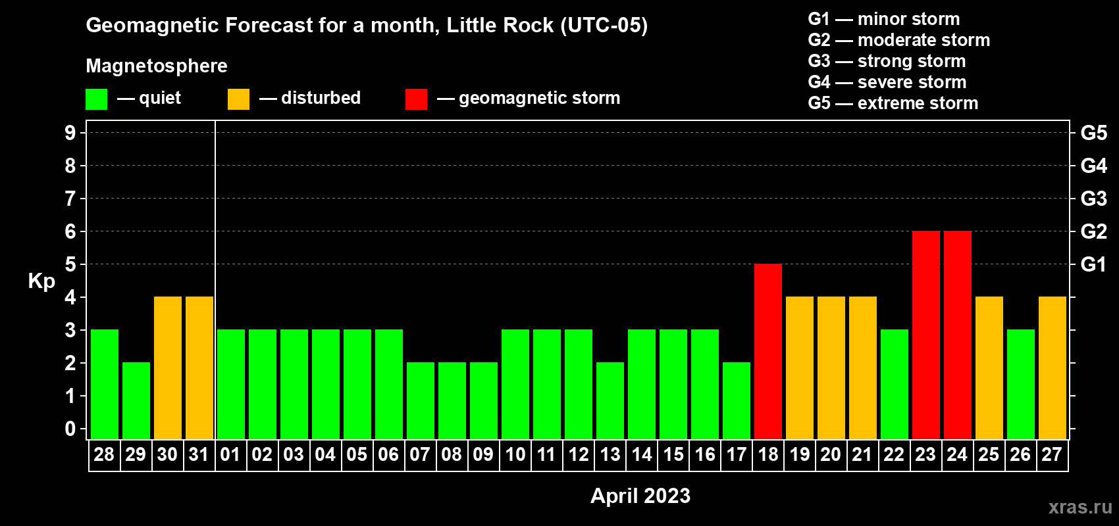This screenshot has height=526, width=1119.
Task: Click the date label 16 on the axis
Action: (705, 455)
